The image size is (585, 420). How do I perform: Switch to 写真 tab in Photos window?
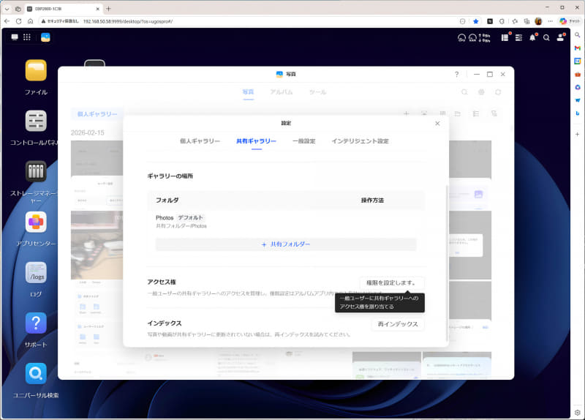coord(248,92)
